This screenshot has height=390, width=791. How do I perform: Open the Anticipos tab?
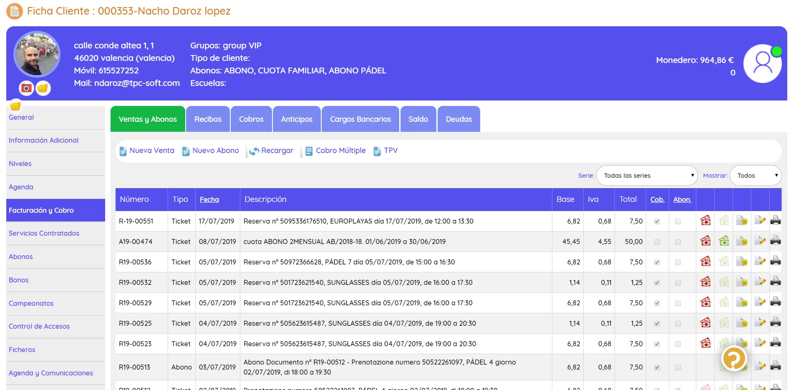click(297, 119)
